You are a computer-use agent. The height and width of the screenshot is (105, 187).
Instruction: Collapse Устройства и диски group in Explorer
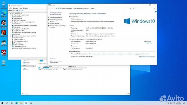[x=38, y=64]
